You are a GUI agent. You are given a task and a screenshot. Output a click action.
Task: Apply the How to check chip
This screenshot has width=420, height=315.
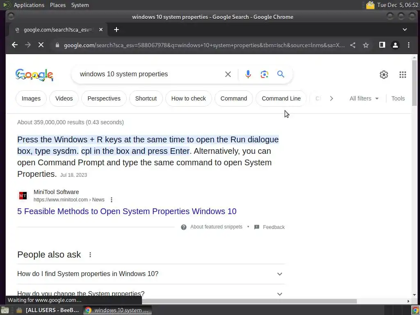[x=189, y=98]
